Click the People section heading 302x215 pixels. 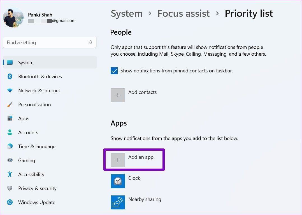click(121, 32)
